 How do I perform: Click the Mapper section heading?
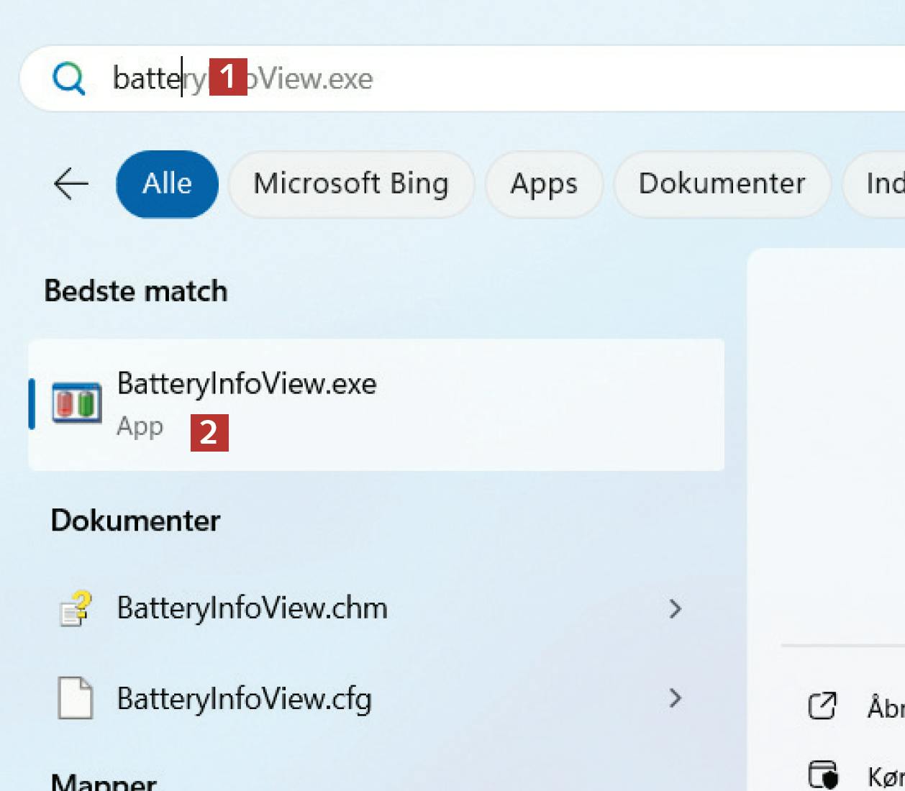coord(104,782)
